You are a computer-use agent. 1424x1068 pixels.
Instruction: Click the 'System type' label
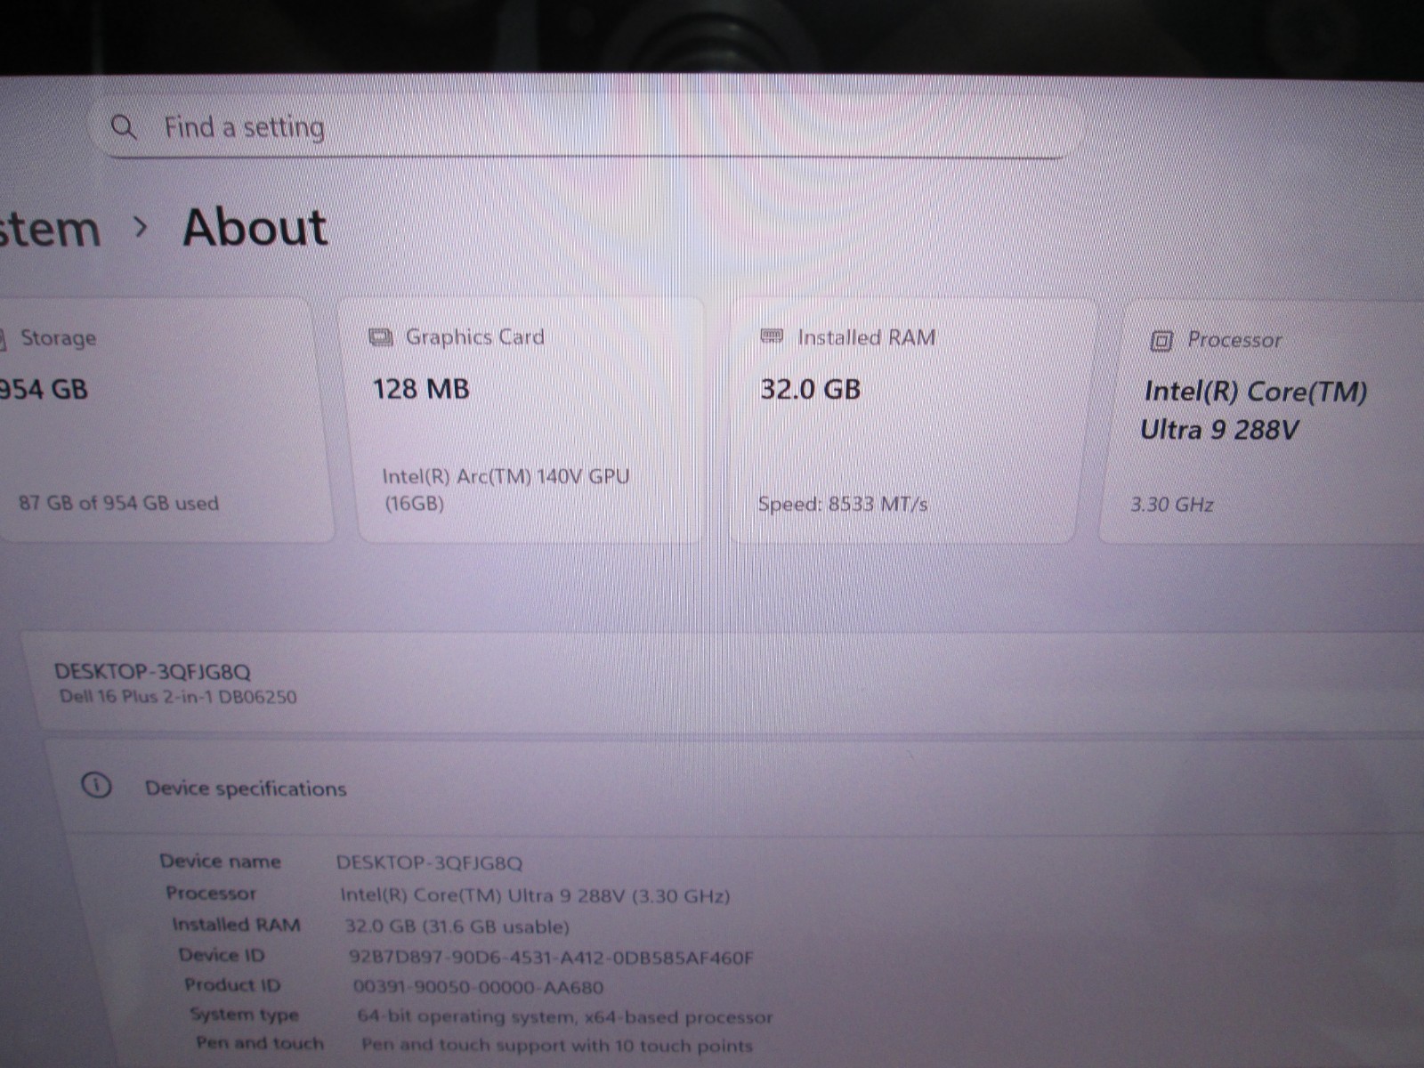pyautogui.click(x=244, y=1014)
